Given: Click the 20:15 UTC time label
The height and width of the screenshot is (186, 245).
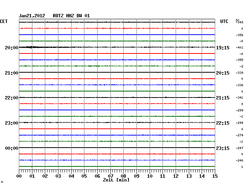Looking at the screenshot, I should click(x=223, y=73).
